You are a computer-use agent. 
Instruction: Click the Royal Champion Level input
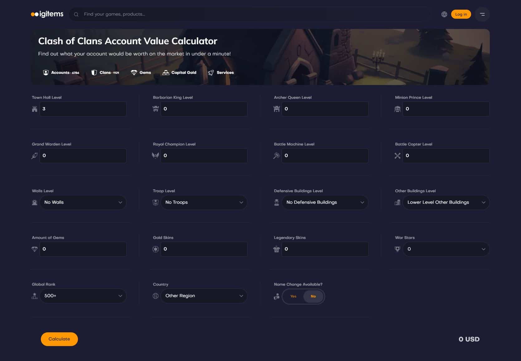(204, 156)
